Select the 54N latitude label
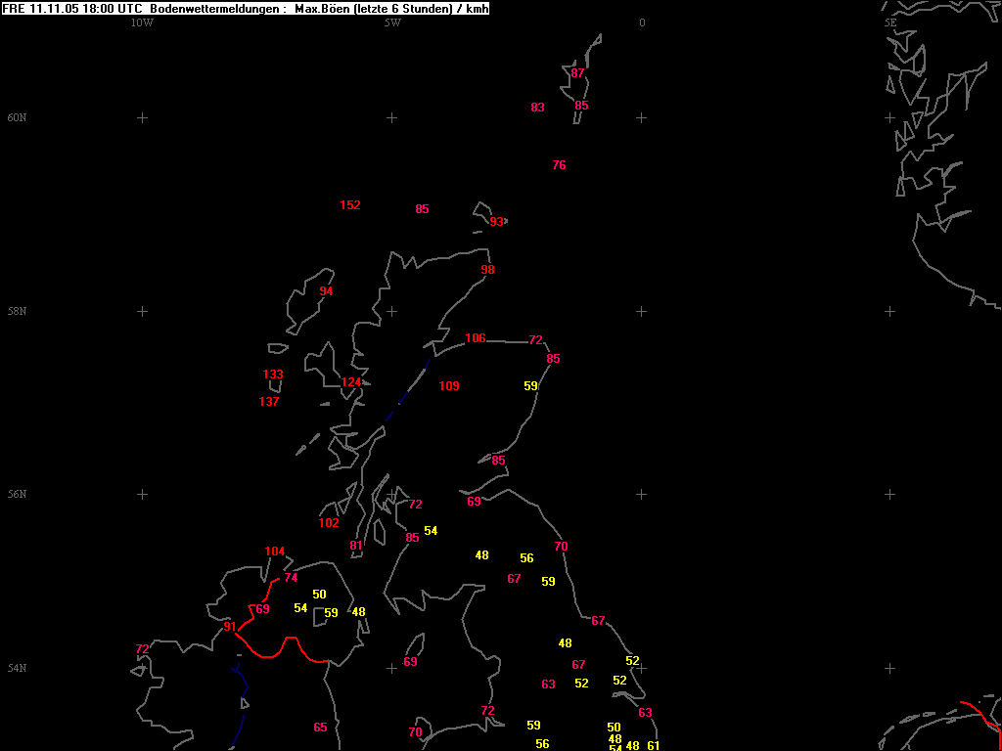The height and width of the screenshot is (751, 1002). [17, 668]
